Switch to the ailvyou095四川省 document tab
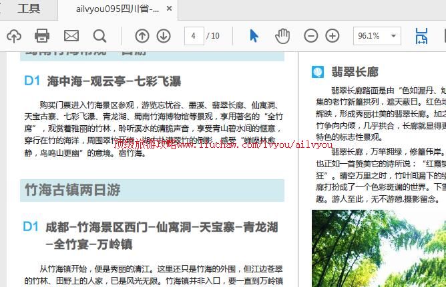 click(118, 9)
